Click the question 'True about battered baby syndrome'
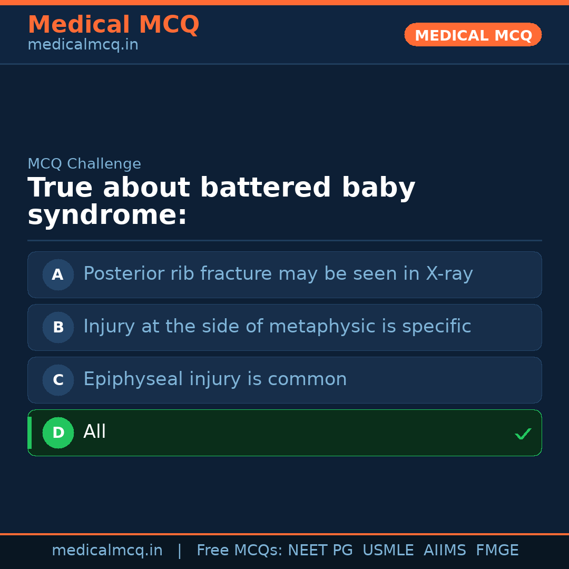The height and width of the screenshot is (569, 569). 221,202
